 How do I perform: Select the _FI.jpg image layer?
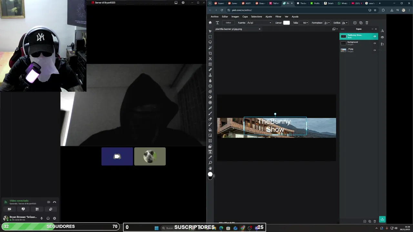click(358, 50)
